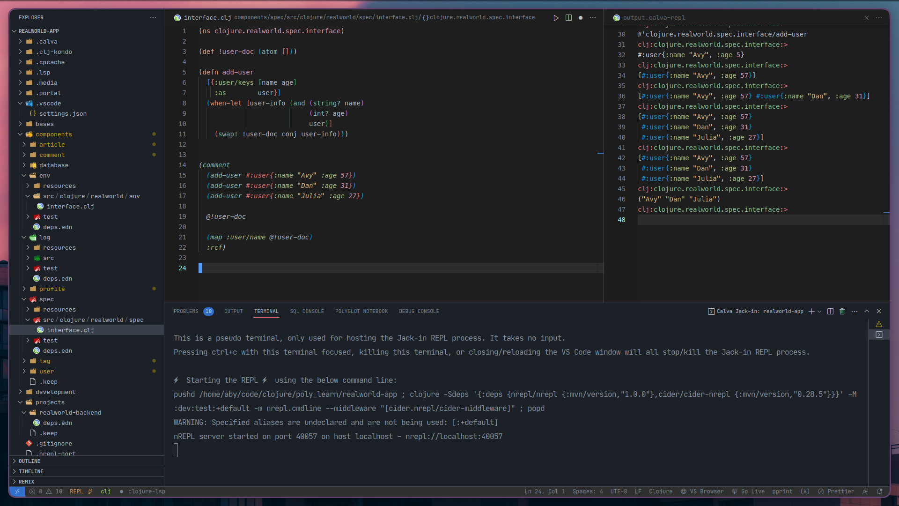The height and width of the screenshot is (506, 899).
Task: Open the DEBUG CONSOLE tab
Action: coord(419,312)
